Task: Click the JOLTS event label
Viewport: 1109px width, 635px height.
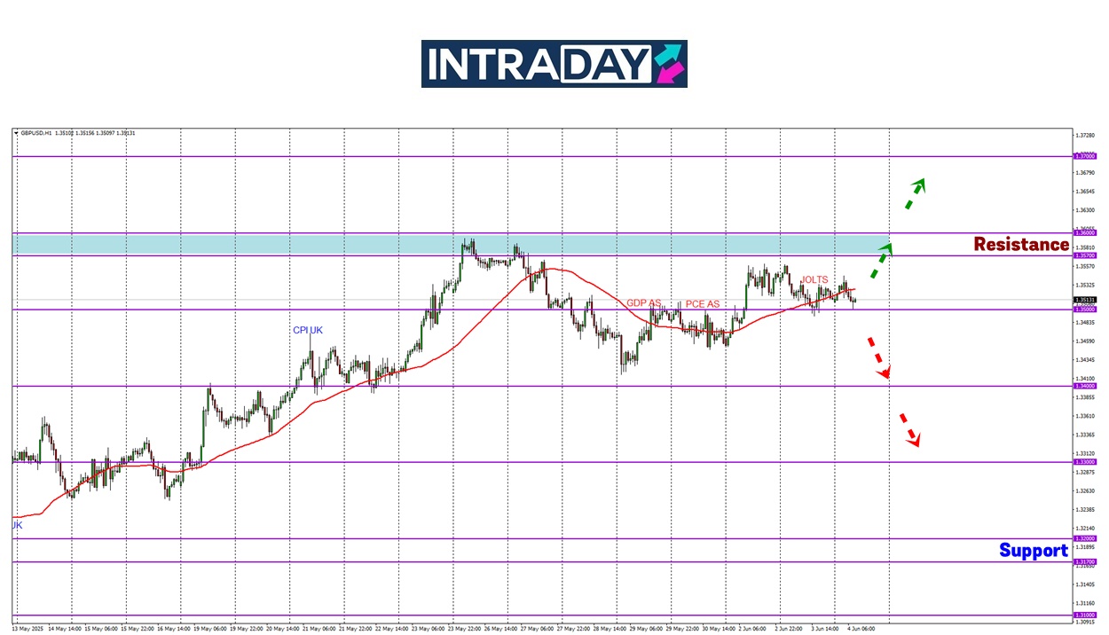Action: 814,280
